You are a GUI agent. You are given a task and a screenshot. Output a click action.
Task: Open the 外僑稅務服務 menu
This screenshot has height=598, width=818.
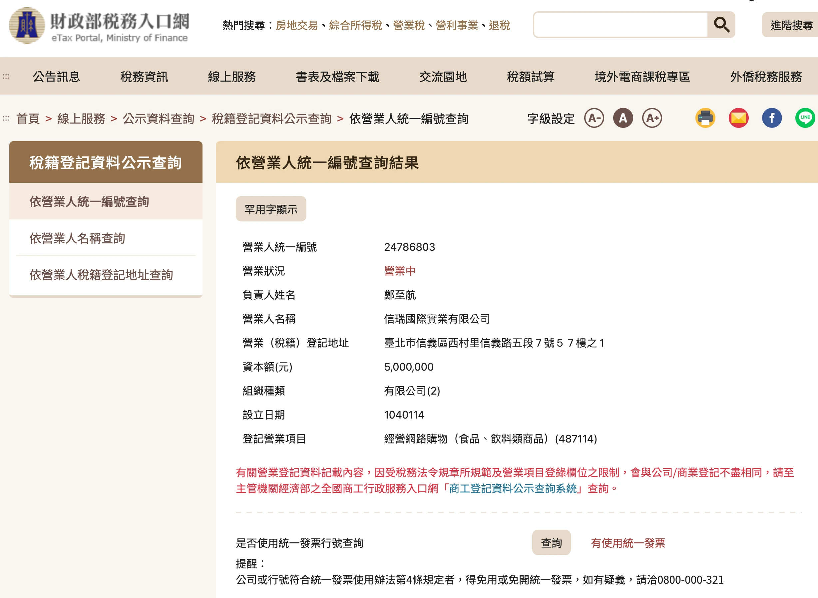click(x=766, y=77)
